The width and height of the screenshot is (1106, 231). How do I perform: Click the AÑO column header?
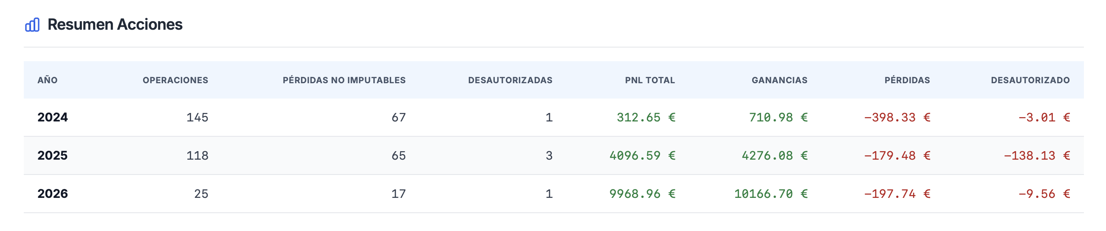coord(47,80)
